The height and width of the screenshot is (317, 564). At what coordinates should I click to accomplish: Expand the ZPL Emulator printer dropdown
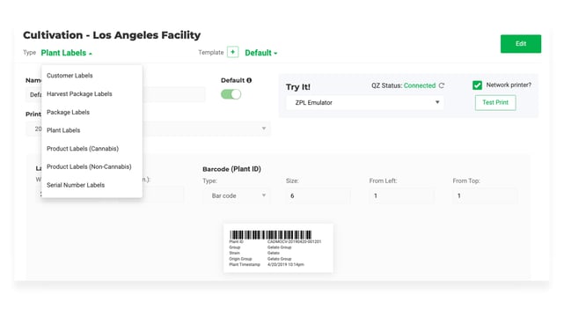coord(365,102)
